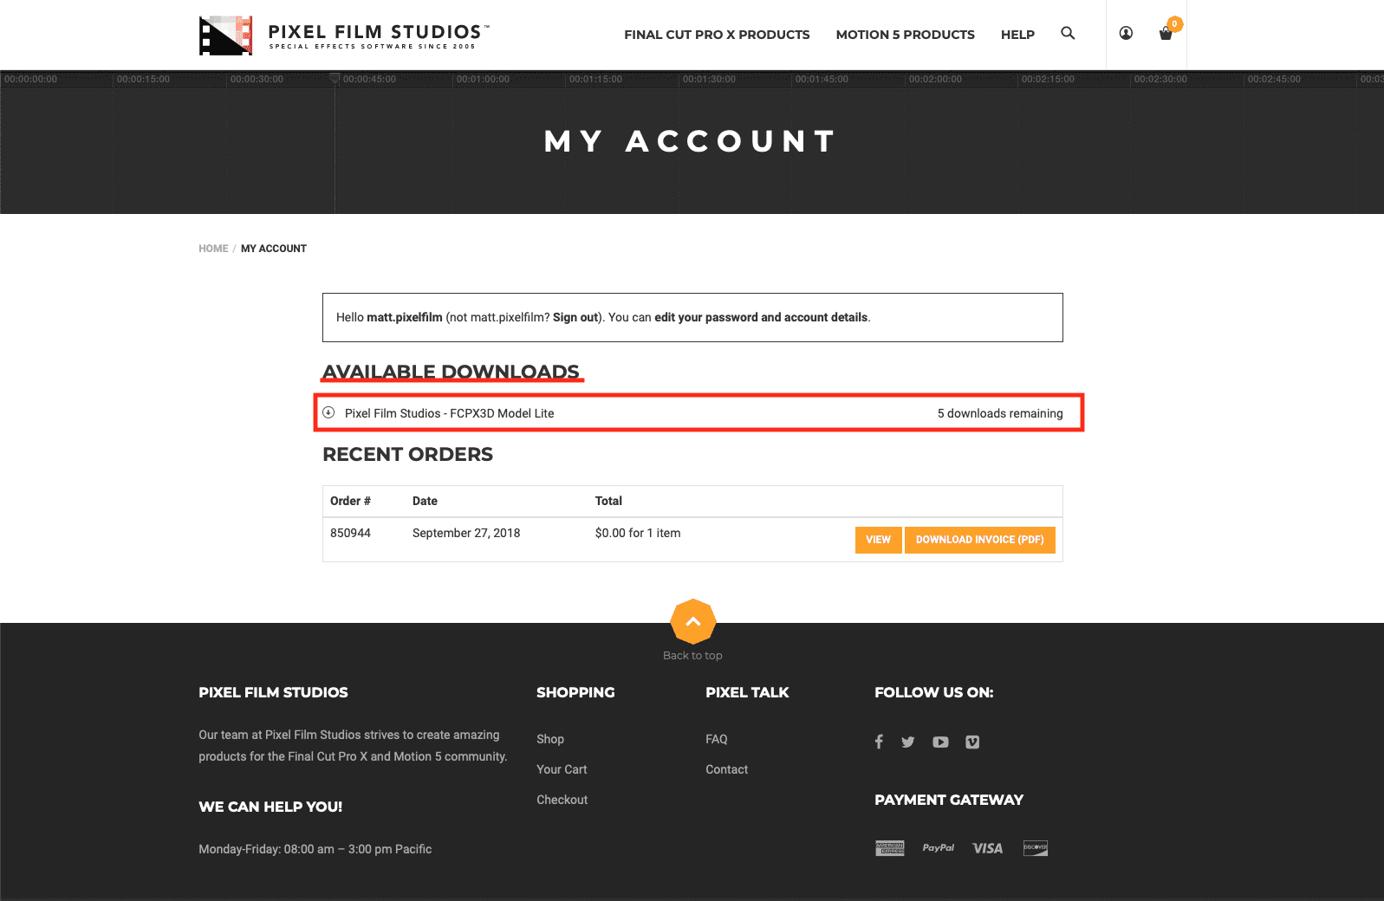Viewport: 1384px width, 901px height.
Task: Click the Sign out link
Action: 575,317
